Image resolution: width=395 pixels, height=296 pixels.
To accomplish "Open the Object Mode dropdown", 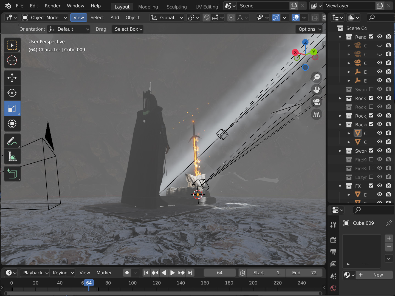I will click(x=44, y=18).
